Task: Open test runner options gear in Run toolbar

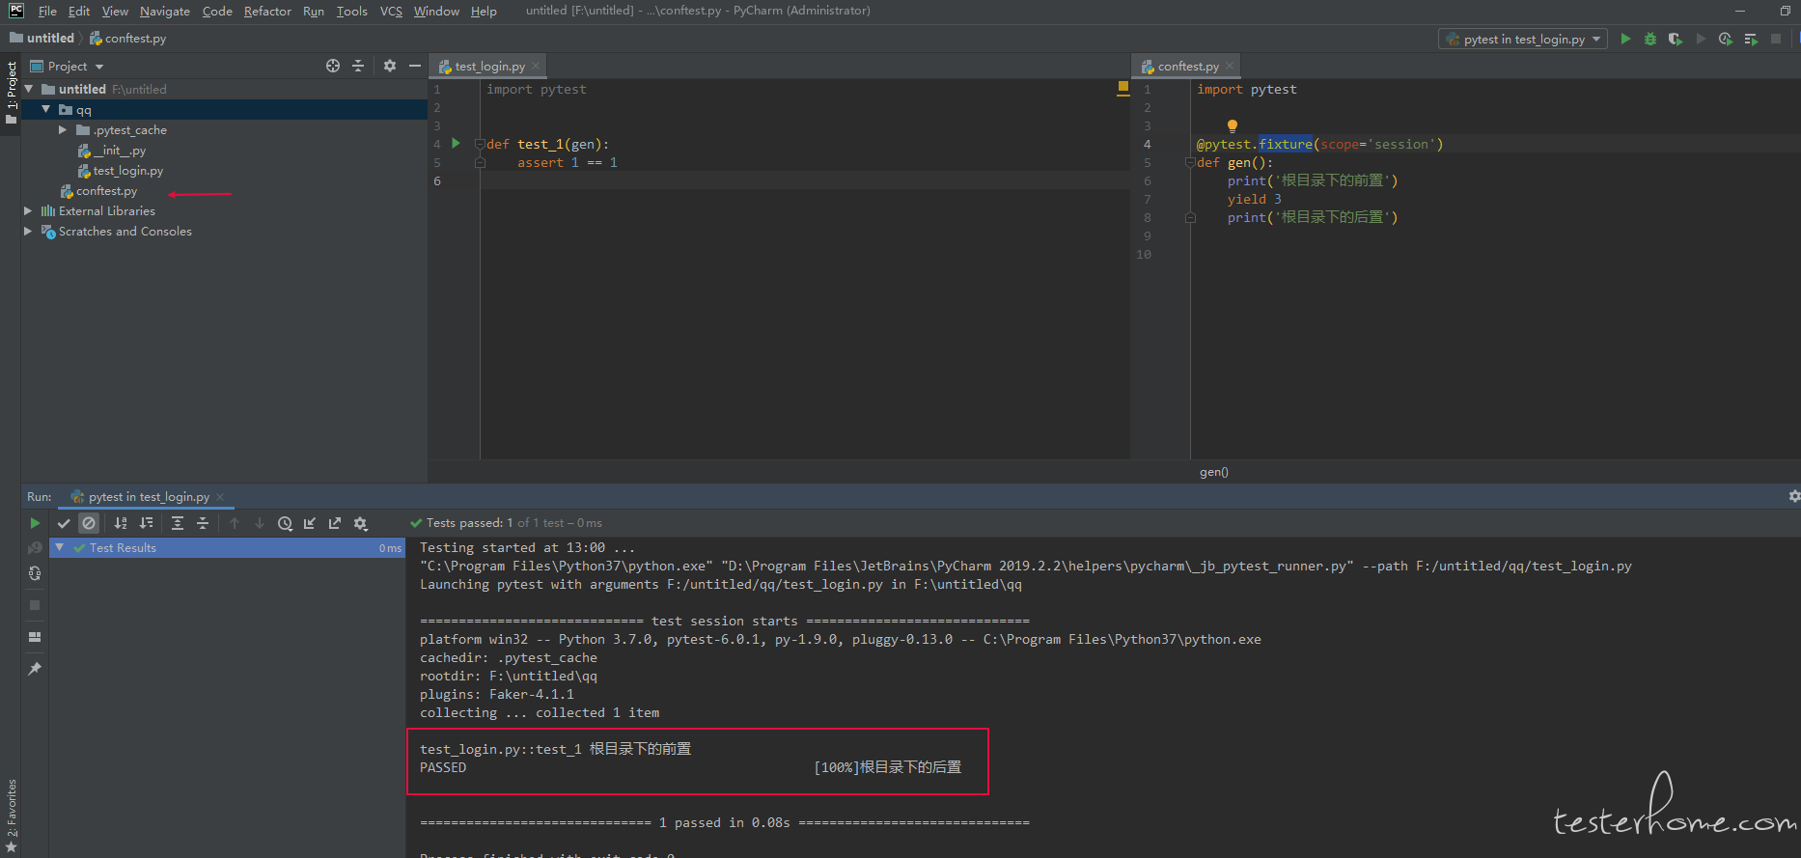Action: (361, 523)
